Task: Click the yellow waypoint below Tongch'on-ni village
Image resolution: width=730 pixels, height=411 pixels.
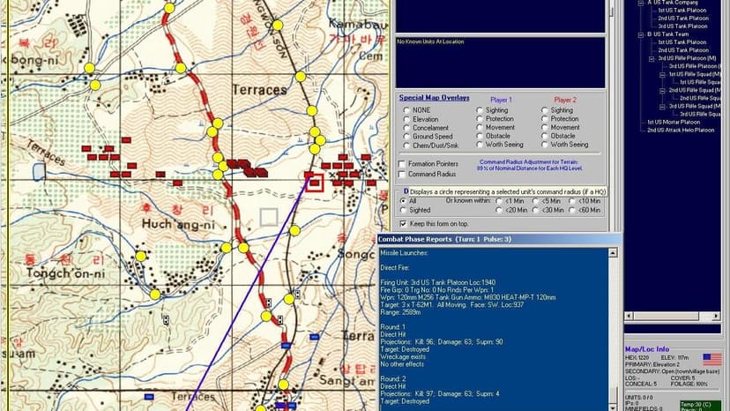Action: click(x=155, y=295)
